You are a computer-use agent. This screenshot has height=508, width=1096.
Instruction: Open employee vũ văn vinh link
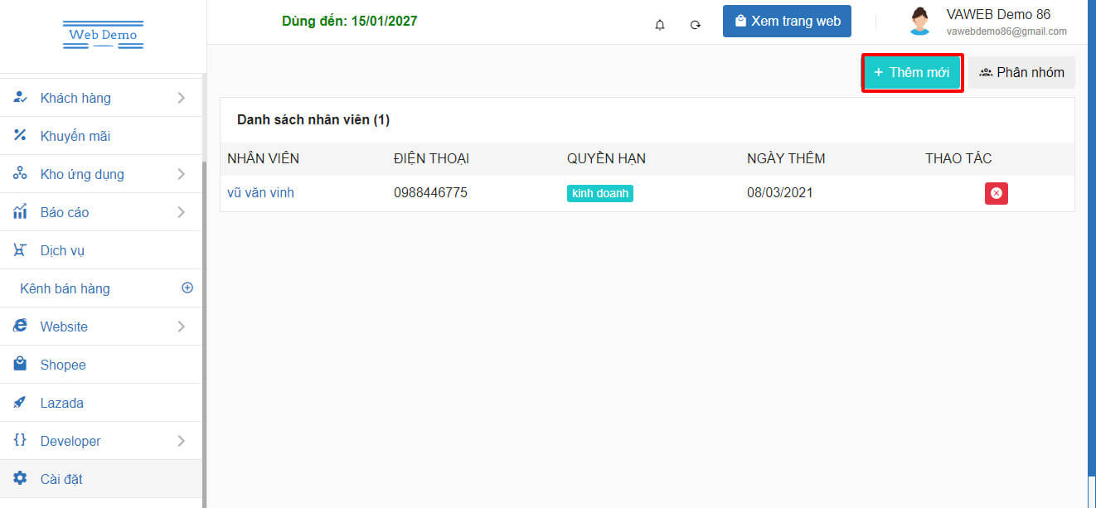(260, 193)
